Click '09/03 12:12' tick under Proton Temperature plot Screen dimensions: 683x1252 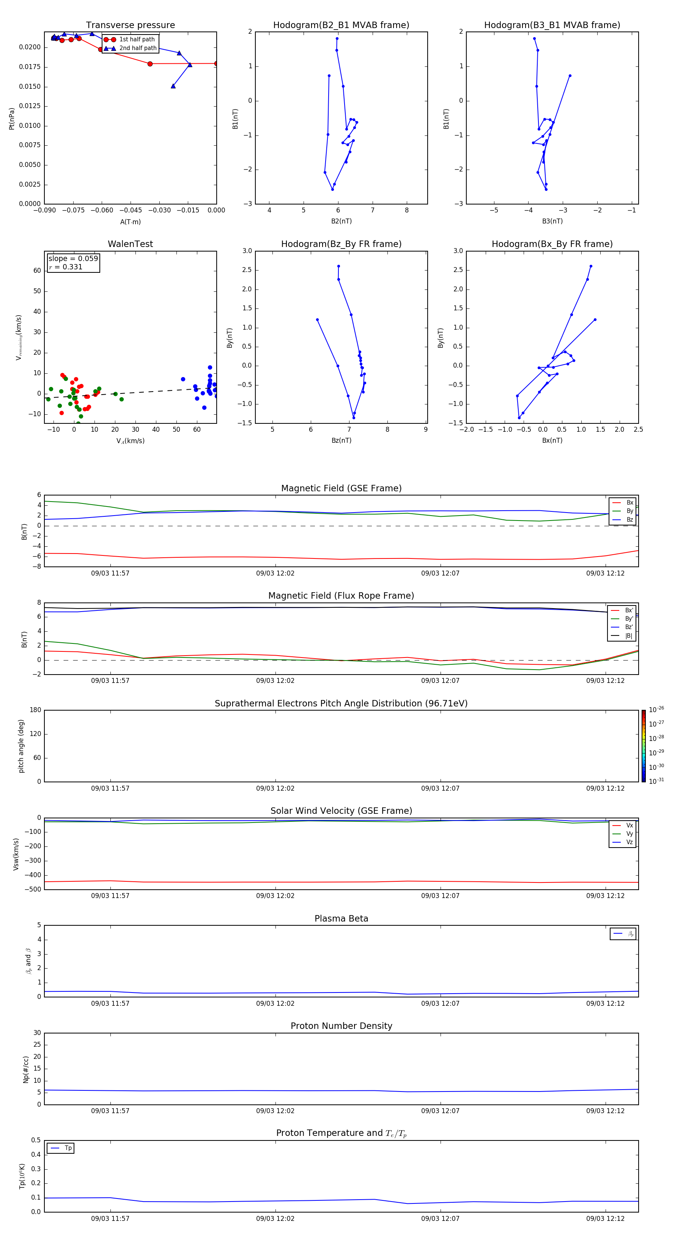point(605,1219)
